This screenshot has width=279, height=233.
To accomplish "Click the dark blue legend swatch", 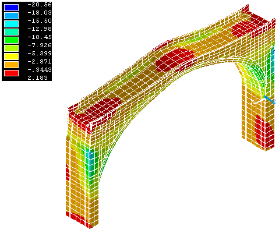I will pos(12,8).
